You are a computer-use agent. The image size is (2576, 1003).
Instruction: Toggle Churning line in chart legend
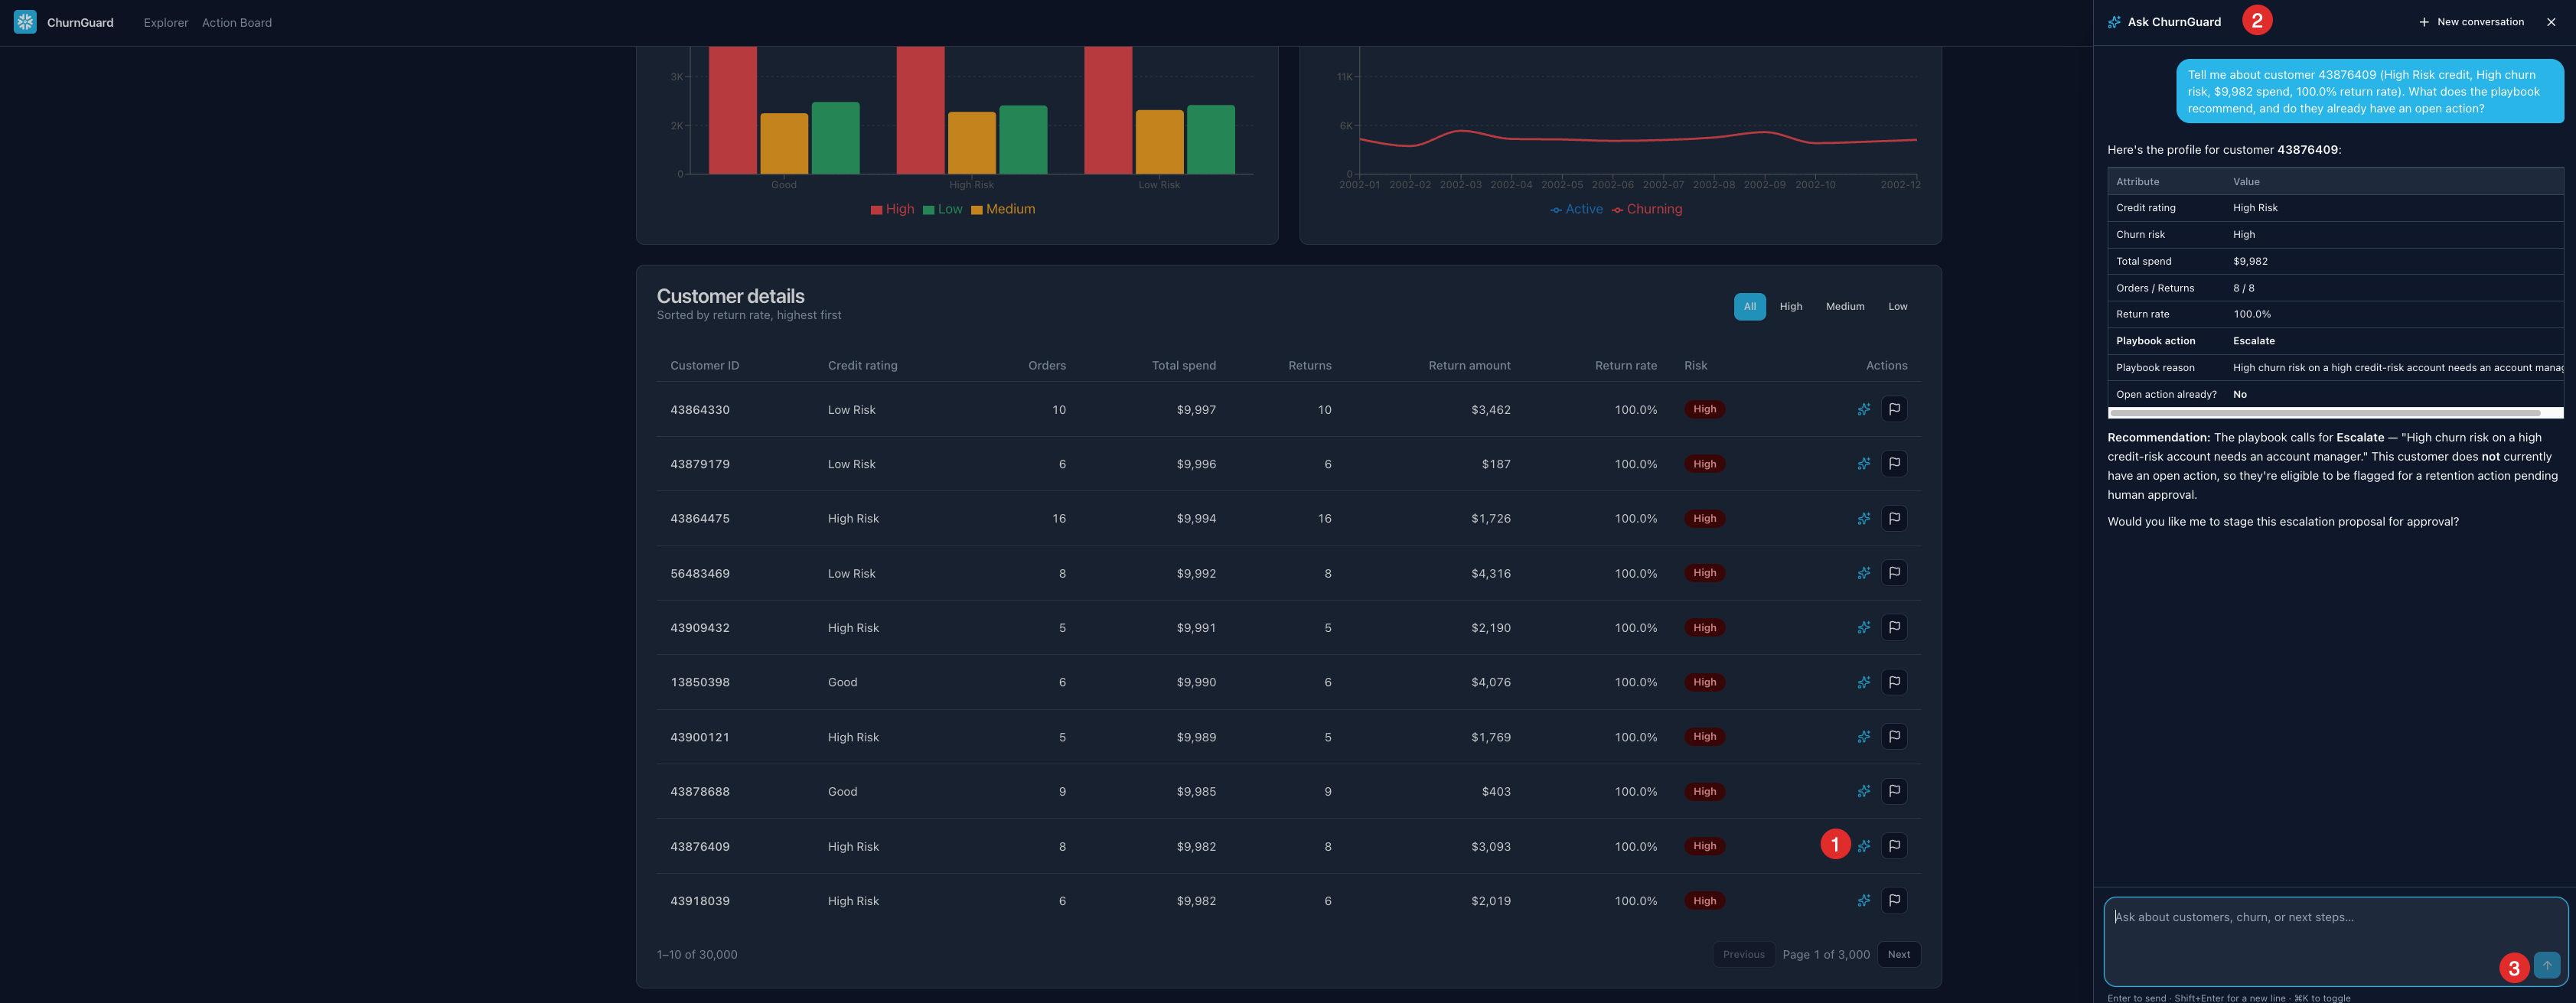click(1646, 209)
